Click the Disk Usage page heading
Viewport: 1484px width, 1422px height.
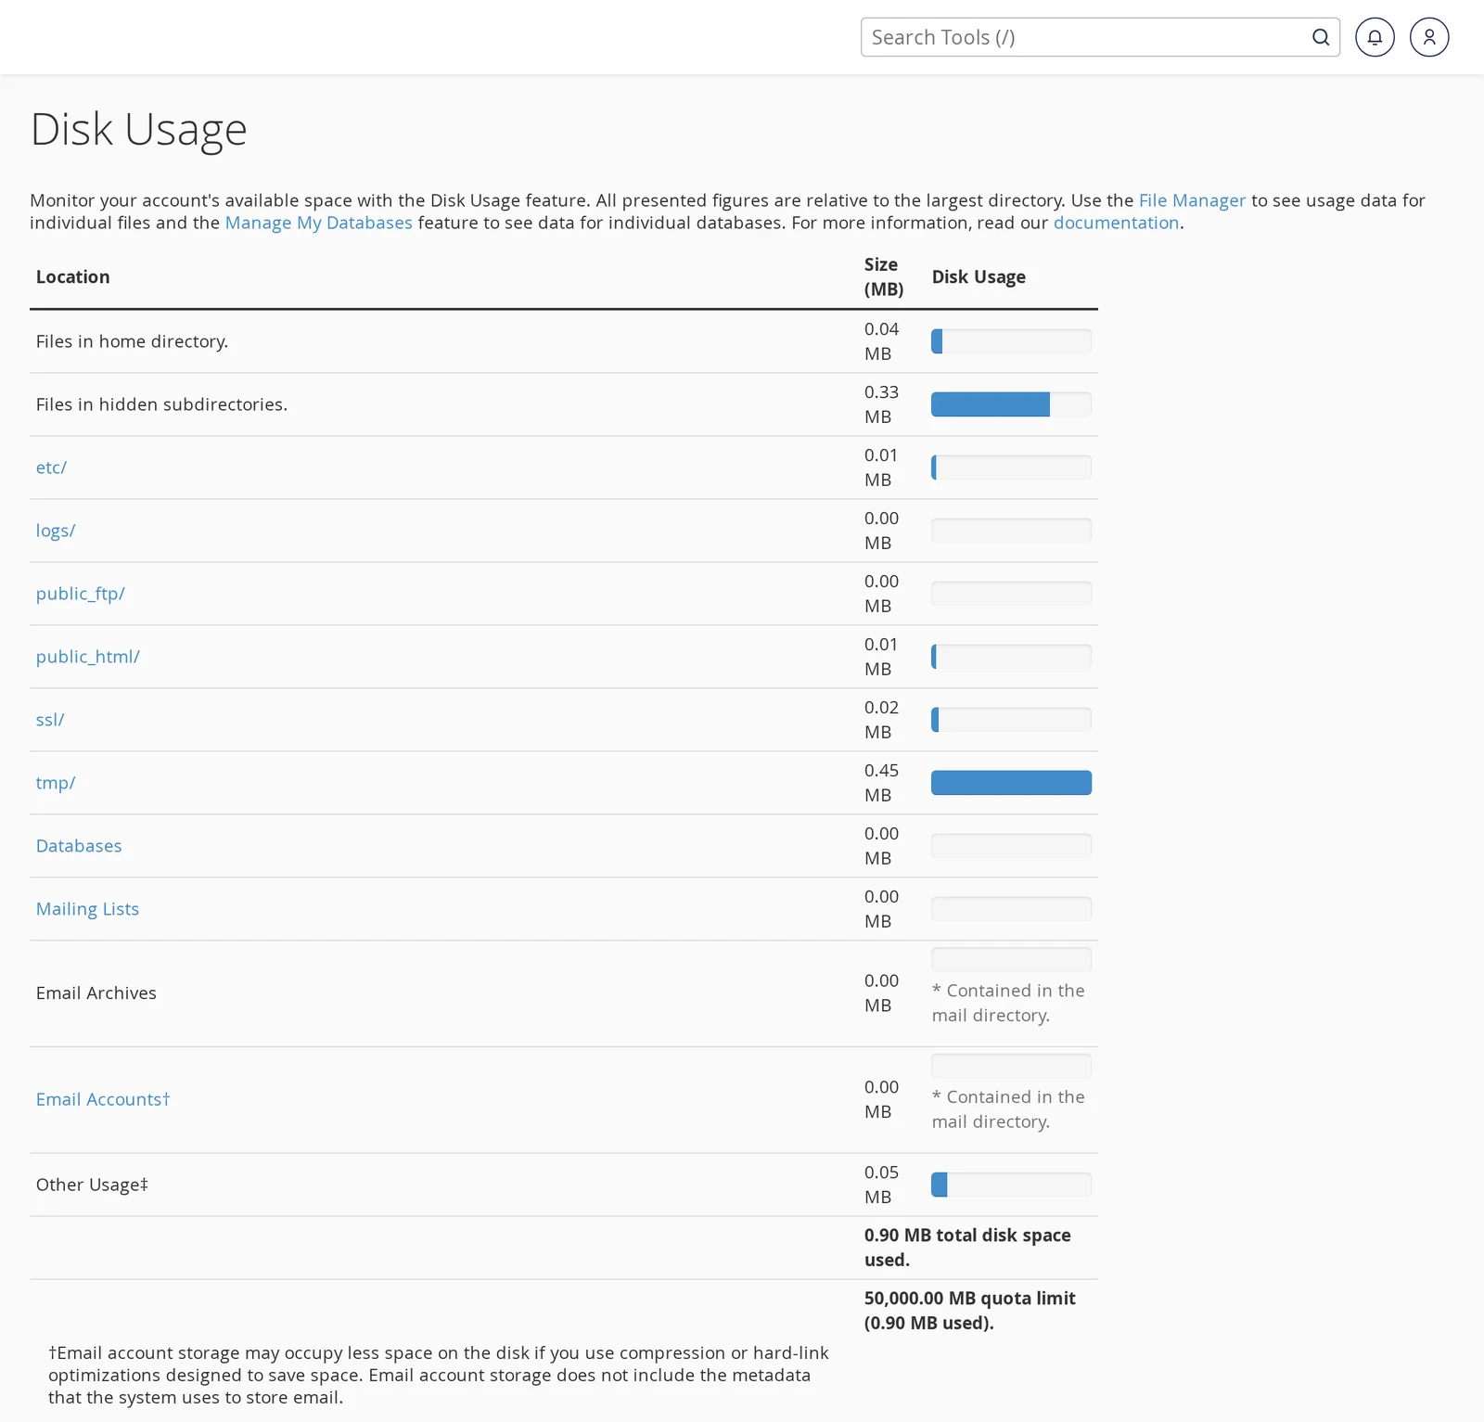point(139,129)
